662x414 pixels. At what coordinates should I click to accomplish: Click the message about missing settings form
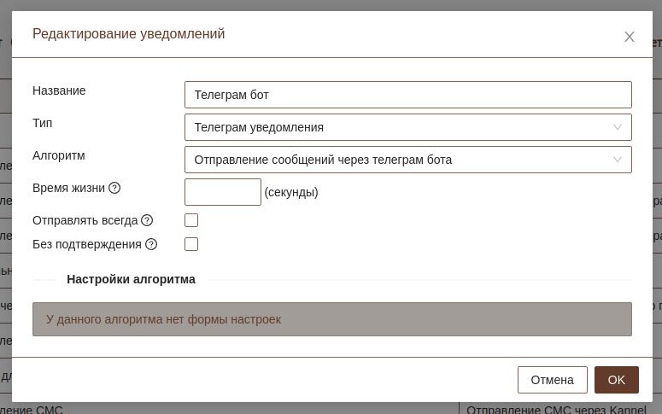point(331,319)
